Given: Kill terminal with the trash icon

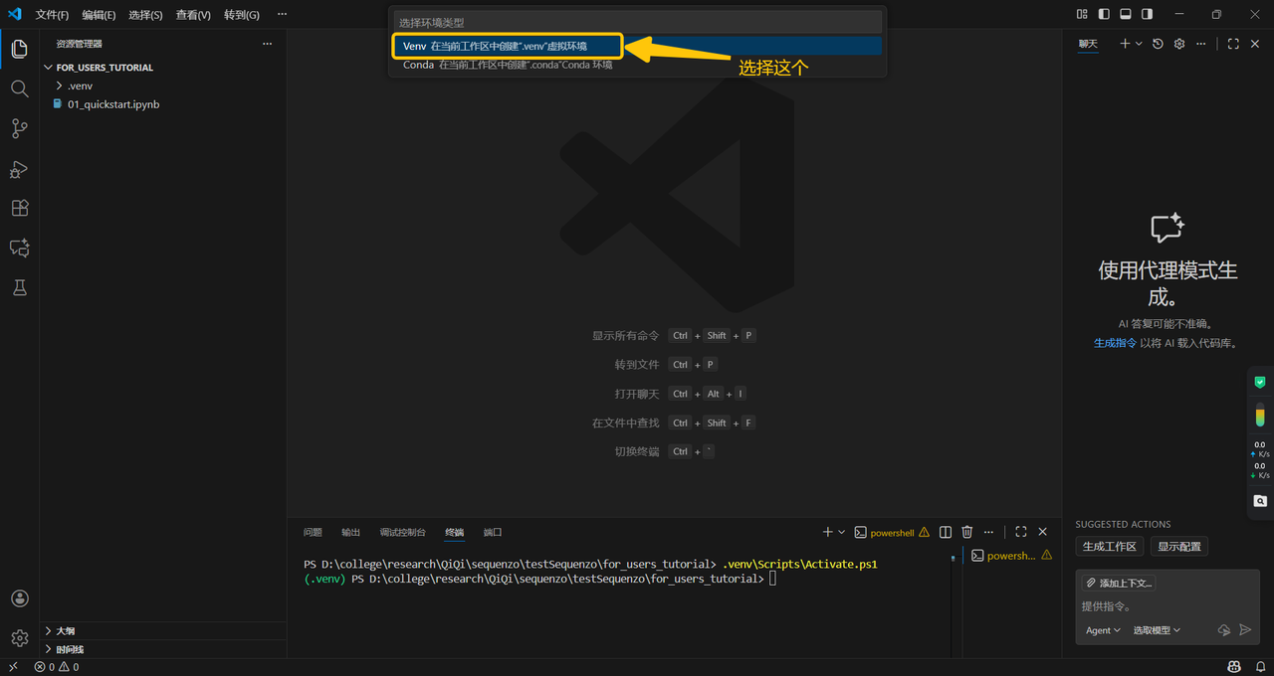Looking at the screenshot, I should 966,532.
